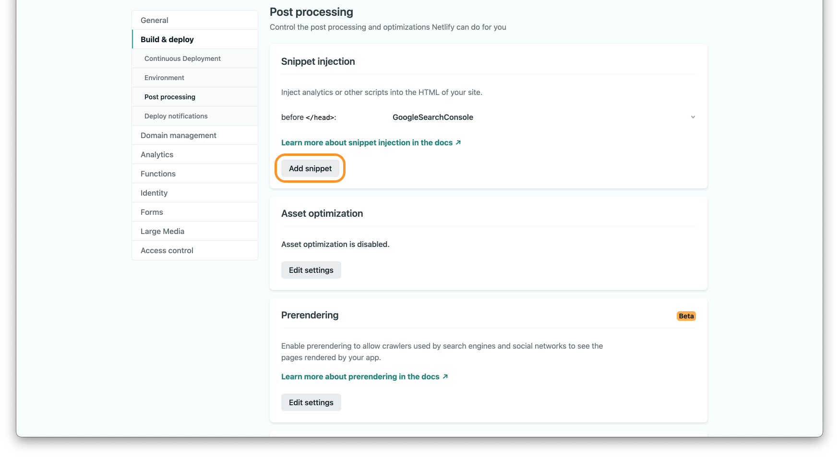Click the Add snippet button
This screenshot has height=457, width=839.
pos(310,168)
